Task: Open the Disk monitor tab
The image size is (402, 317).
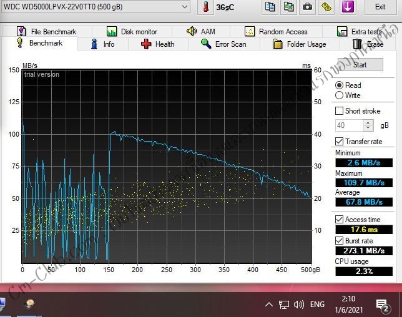Action: 132,32
